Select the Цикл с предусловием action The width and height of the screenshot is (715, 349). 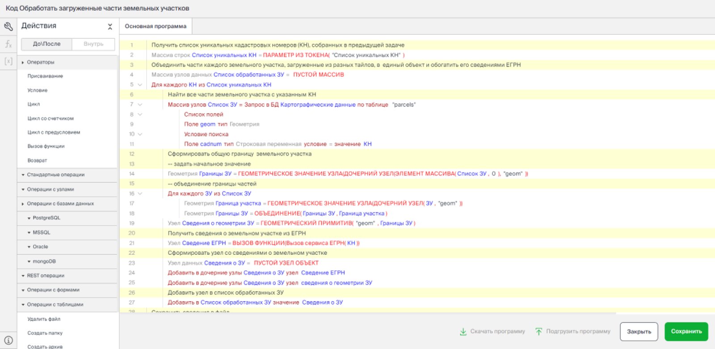click(54, 132)
